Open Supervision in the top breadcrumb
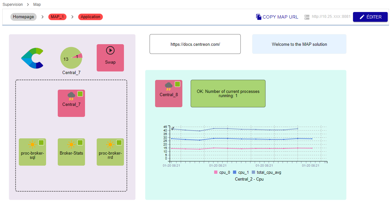Screen dimensions: 390x203 [x=13, y=5]
